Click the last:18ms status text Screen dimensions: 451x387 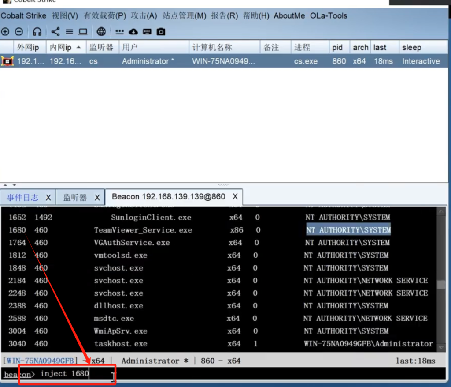tap(415, 361)
